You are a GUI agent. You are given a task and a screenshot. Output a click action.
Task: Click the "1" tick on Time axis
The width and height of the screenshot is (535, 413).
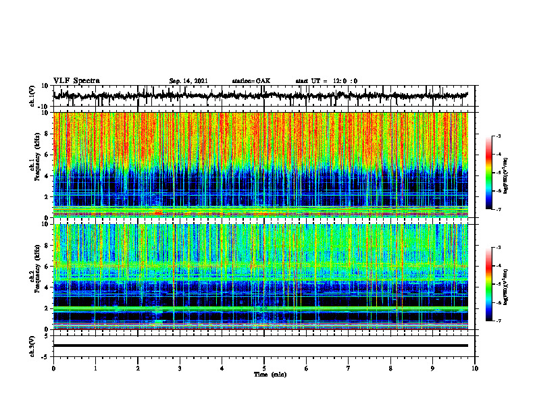click(x=95, y=368)
